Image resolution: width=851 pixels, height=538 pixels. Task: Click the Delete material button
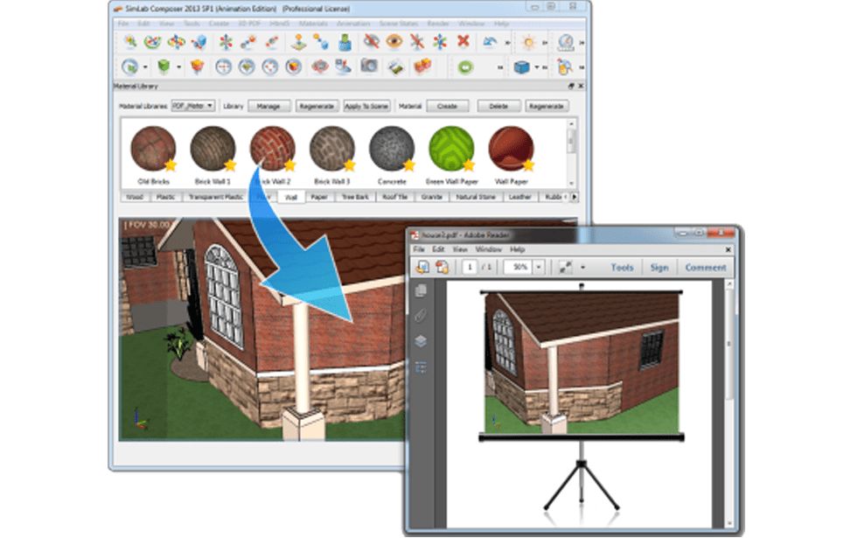[x=499, y=106]
